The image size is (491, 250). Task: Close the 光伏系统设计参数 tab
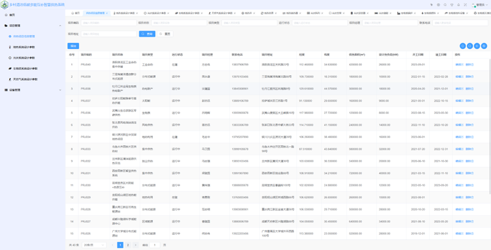coord(168,13)
